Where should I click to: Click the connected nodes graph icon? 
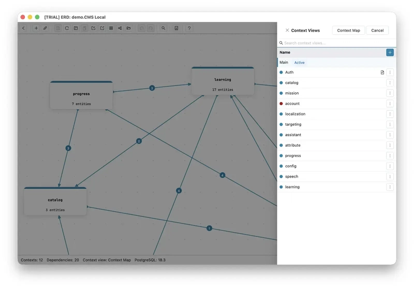(x=120, y=28)
